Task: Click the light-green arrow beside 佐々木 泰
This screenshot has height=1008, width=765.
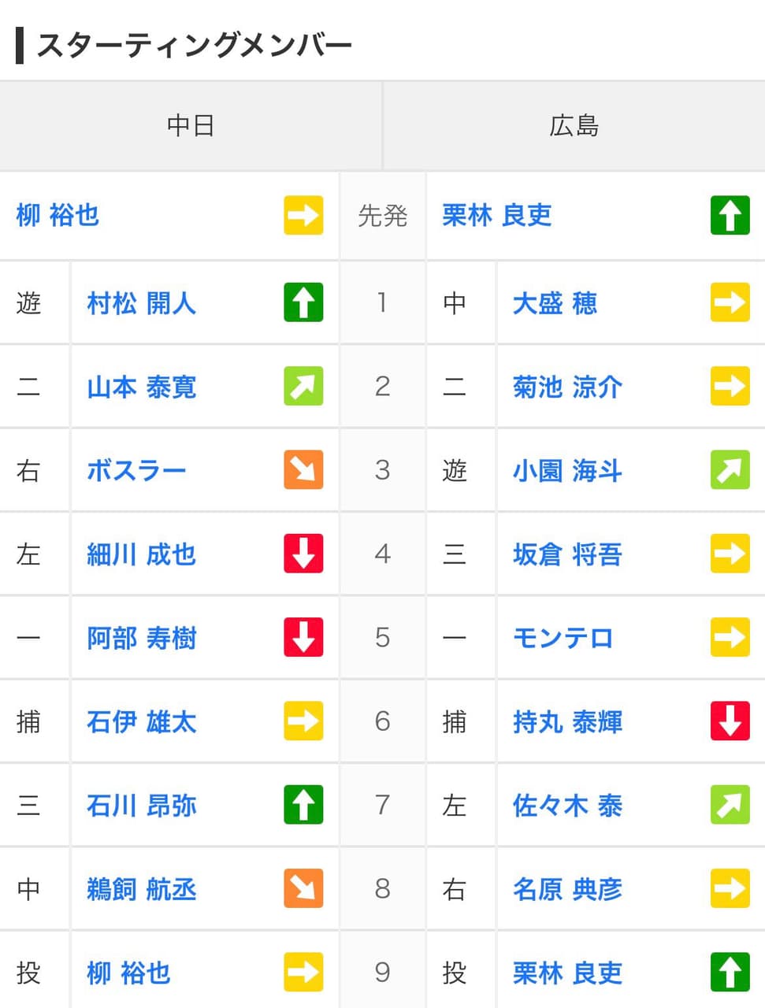Action: [730, 805]
